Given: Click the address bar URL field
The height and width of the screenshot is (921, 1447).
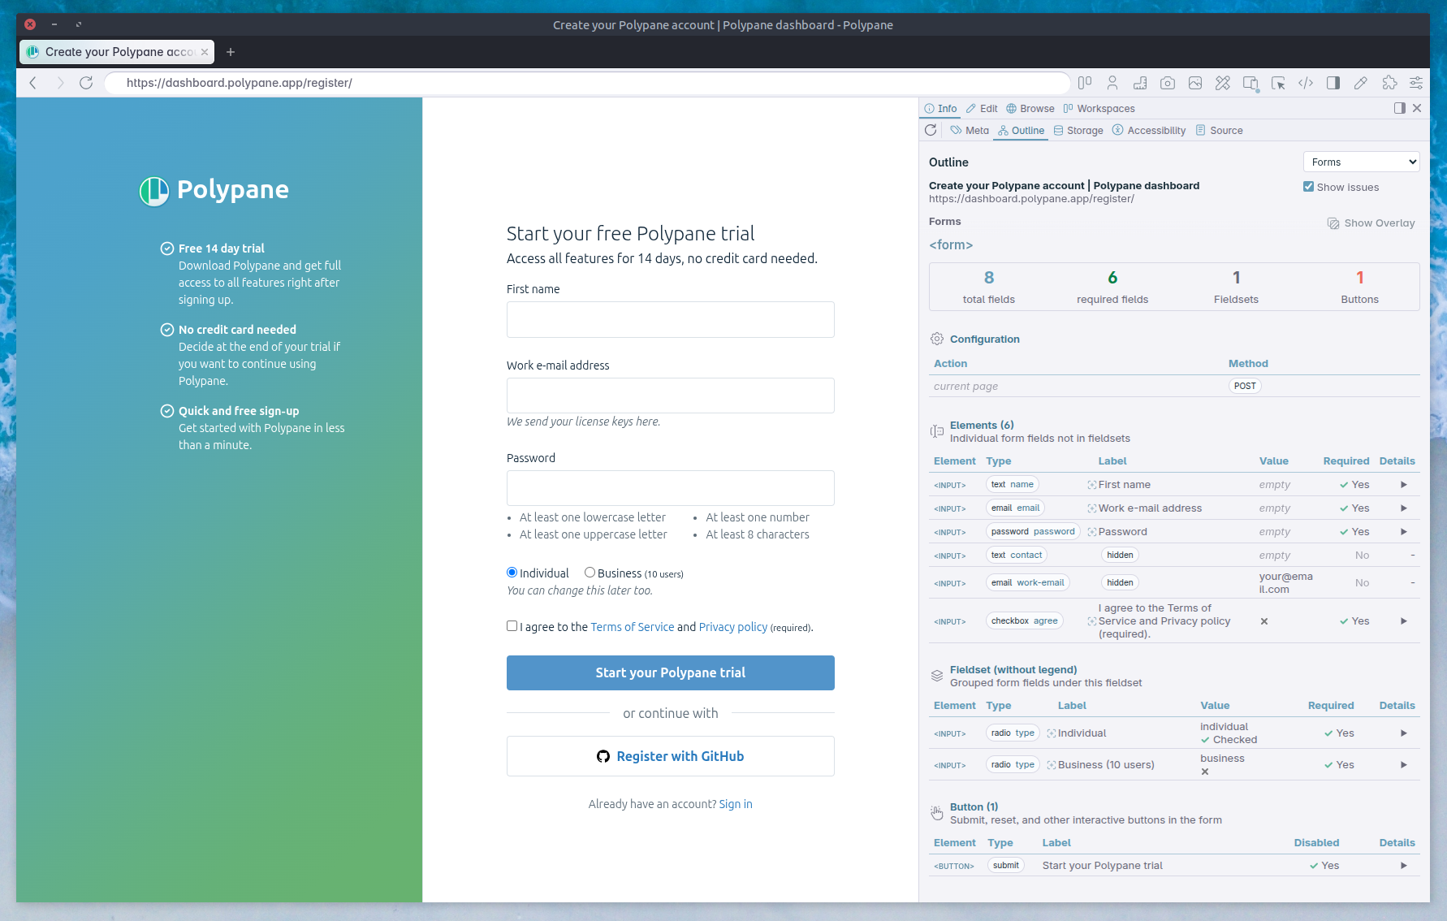Looking at the screenshot, I should [587, 83].
